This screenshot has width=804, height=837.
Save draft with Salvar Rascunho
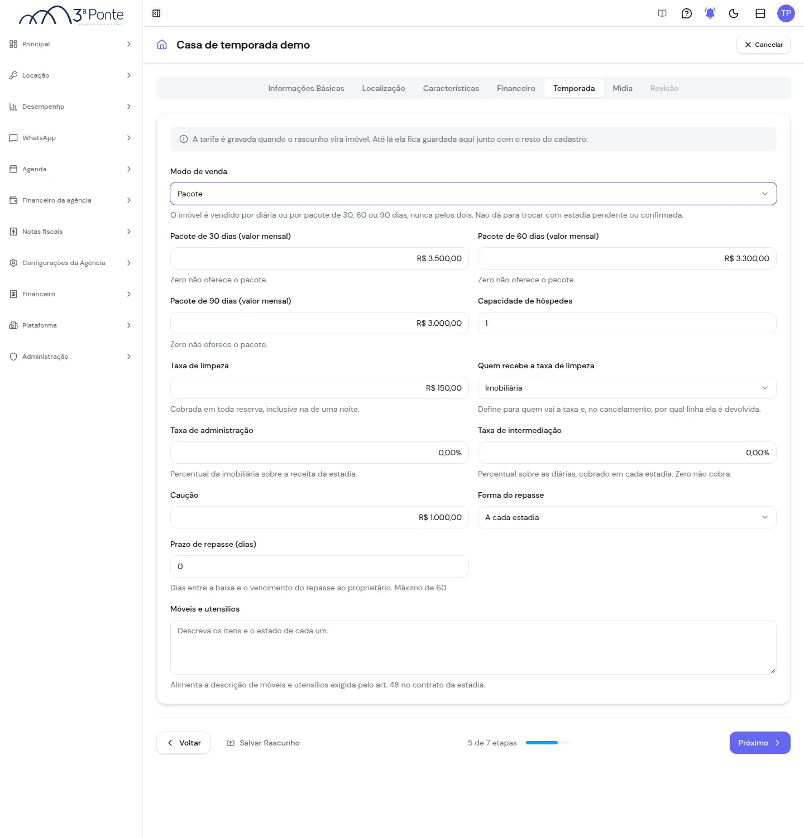(x=263, y=743)
